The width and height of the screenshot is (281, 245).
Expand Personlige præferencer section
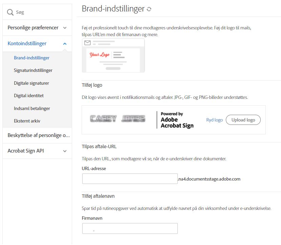pos(65,28)
